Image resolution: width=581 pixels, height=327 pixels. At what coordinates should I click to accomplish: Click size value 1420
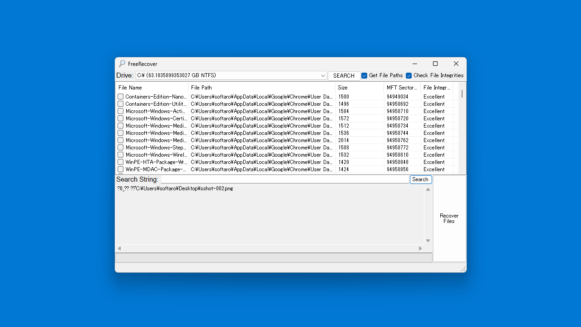pyautogui.click(x=344, y=162)
